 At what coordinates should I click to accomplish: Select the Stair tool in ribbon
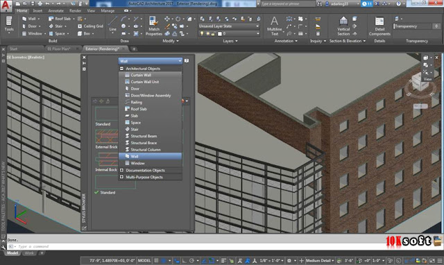[x=58, y=26]
